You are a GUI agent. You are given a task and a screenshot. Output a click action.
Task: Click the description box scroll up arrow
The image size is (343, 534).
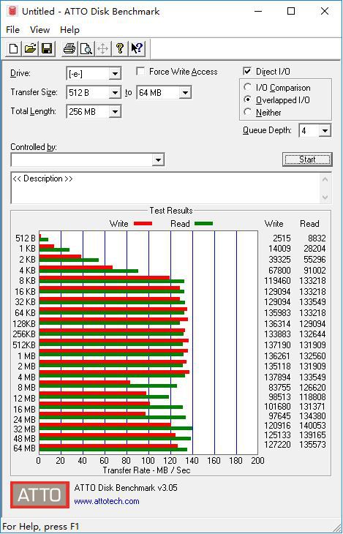(x=325, y=179)
